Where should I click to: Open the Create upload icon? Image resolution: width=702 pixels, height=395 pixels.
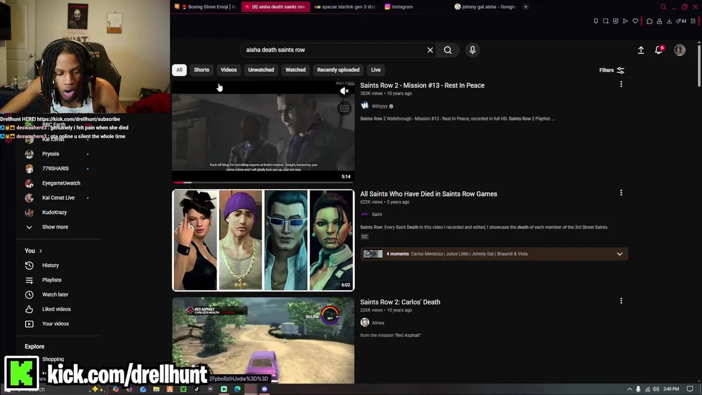coord(641,50)
